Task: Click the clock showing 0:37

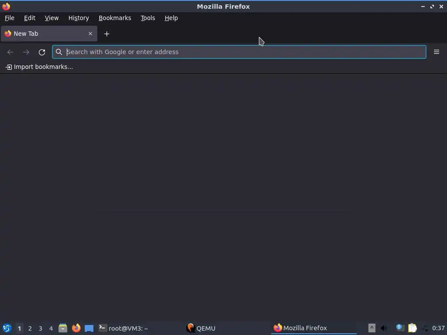Action: 438,328
